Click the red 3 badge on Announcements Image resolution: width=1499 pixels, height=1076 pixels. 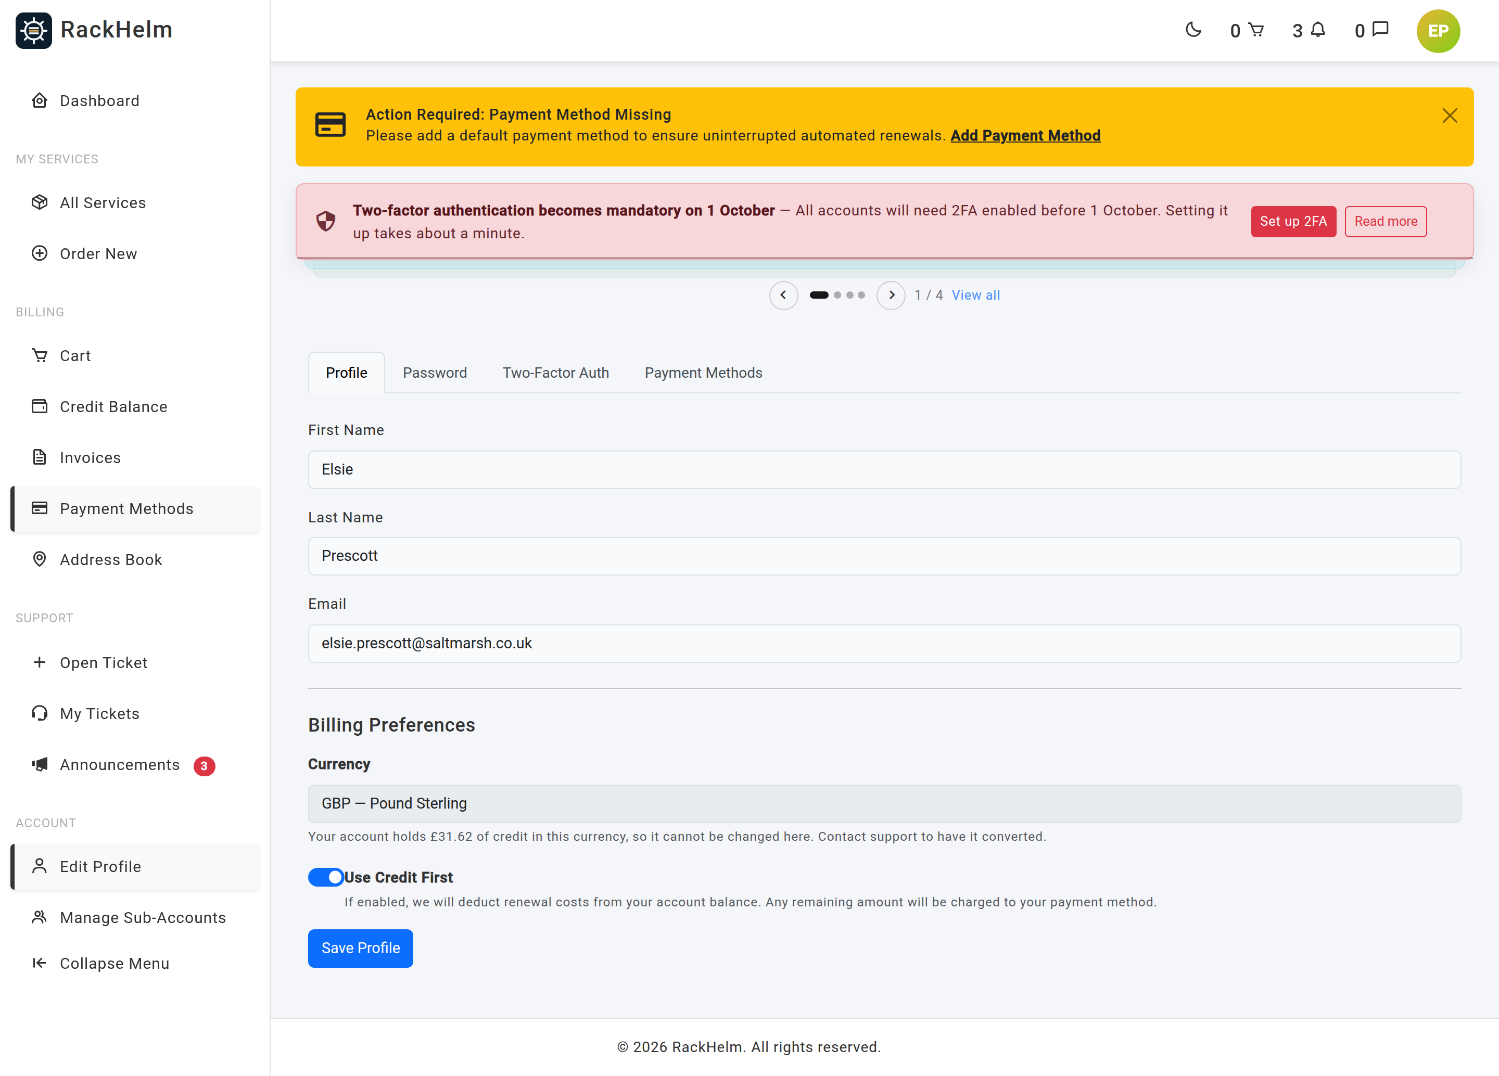pyautogui.click(x=204, y=765)
